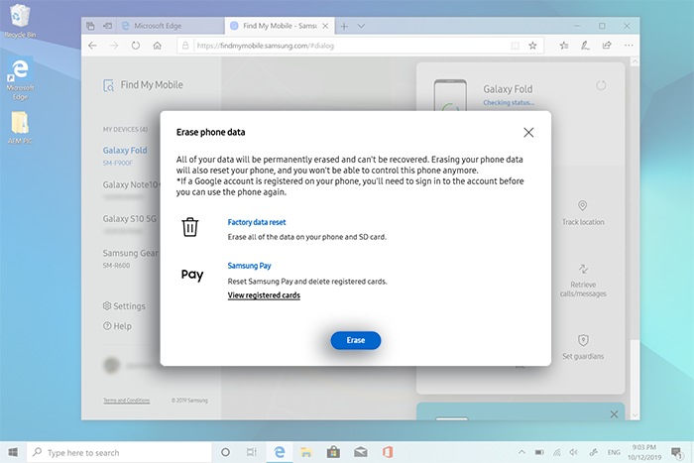Image resolution: width=694 pixels, height=463 pixels.
Task: Open Cortana circle icon on taskbar
Action: (x=225, y=452)
